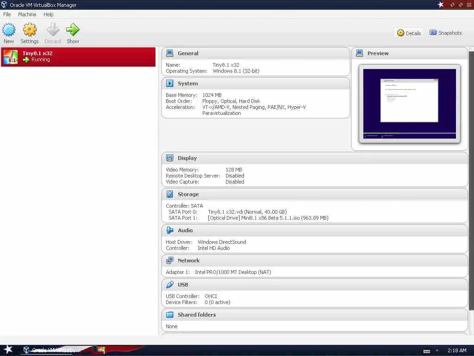
Task: Click the USB section header title
Action: point(183,285)
